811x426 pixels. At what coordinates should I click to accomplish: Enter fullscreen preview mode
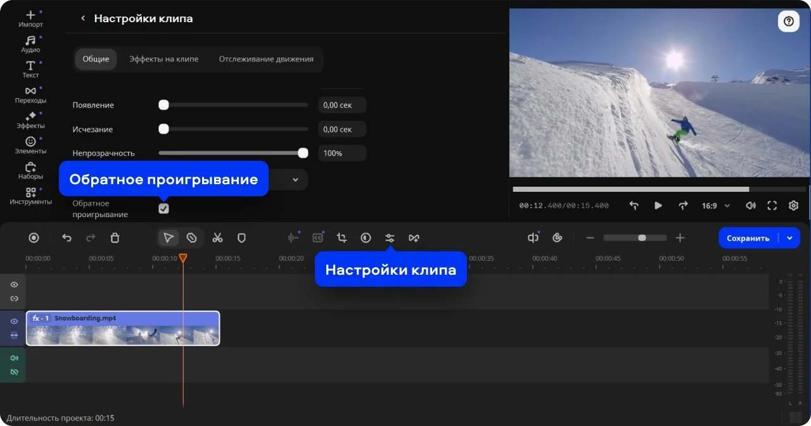(x=772, y=206)
